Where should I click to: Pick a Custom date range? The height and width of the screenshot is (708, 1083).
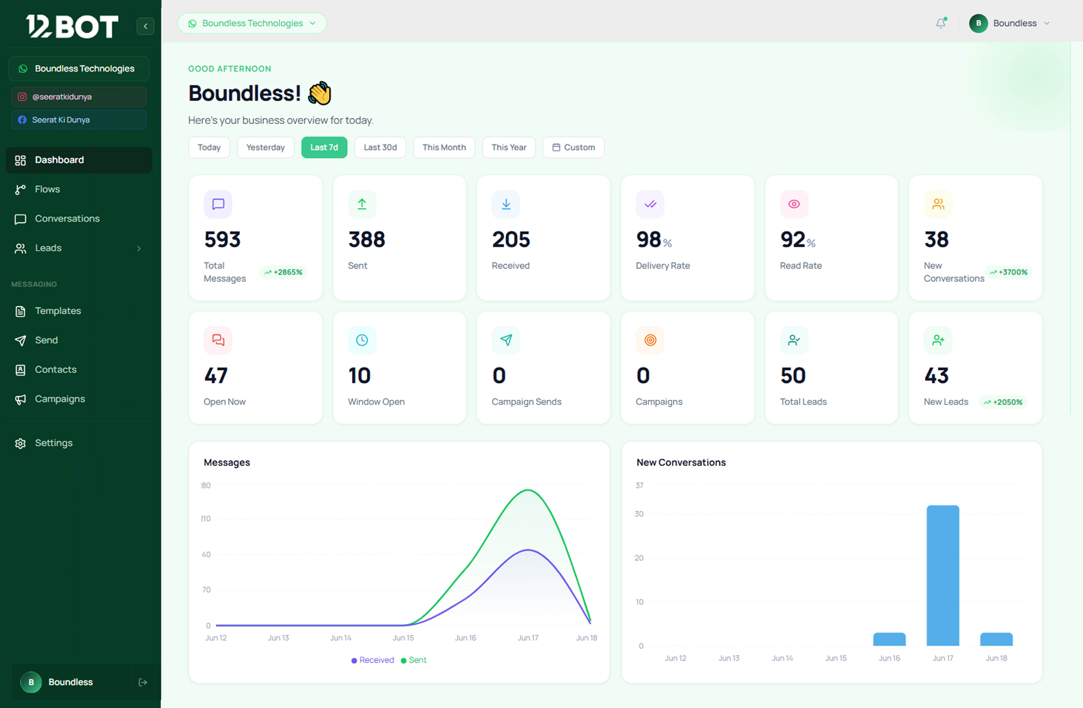[573, 148]
